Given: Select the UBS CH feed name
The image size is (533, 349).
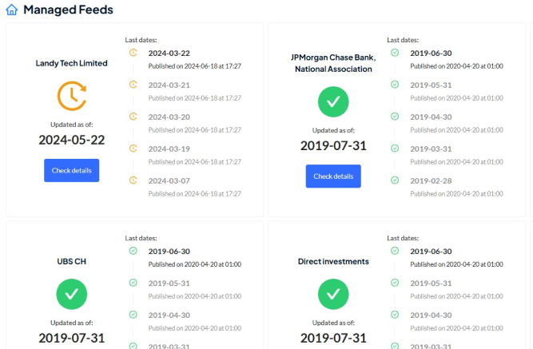Looking at the screenshot, I should [72, 261].
